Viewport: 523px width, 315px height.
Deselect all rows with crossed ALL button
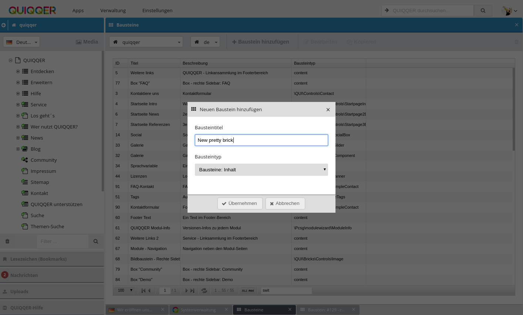[252, 291]
